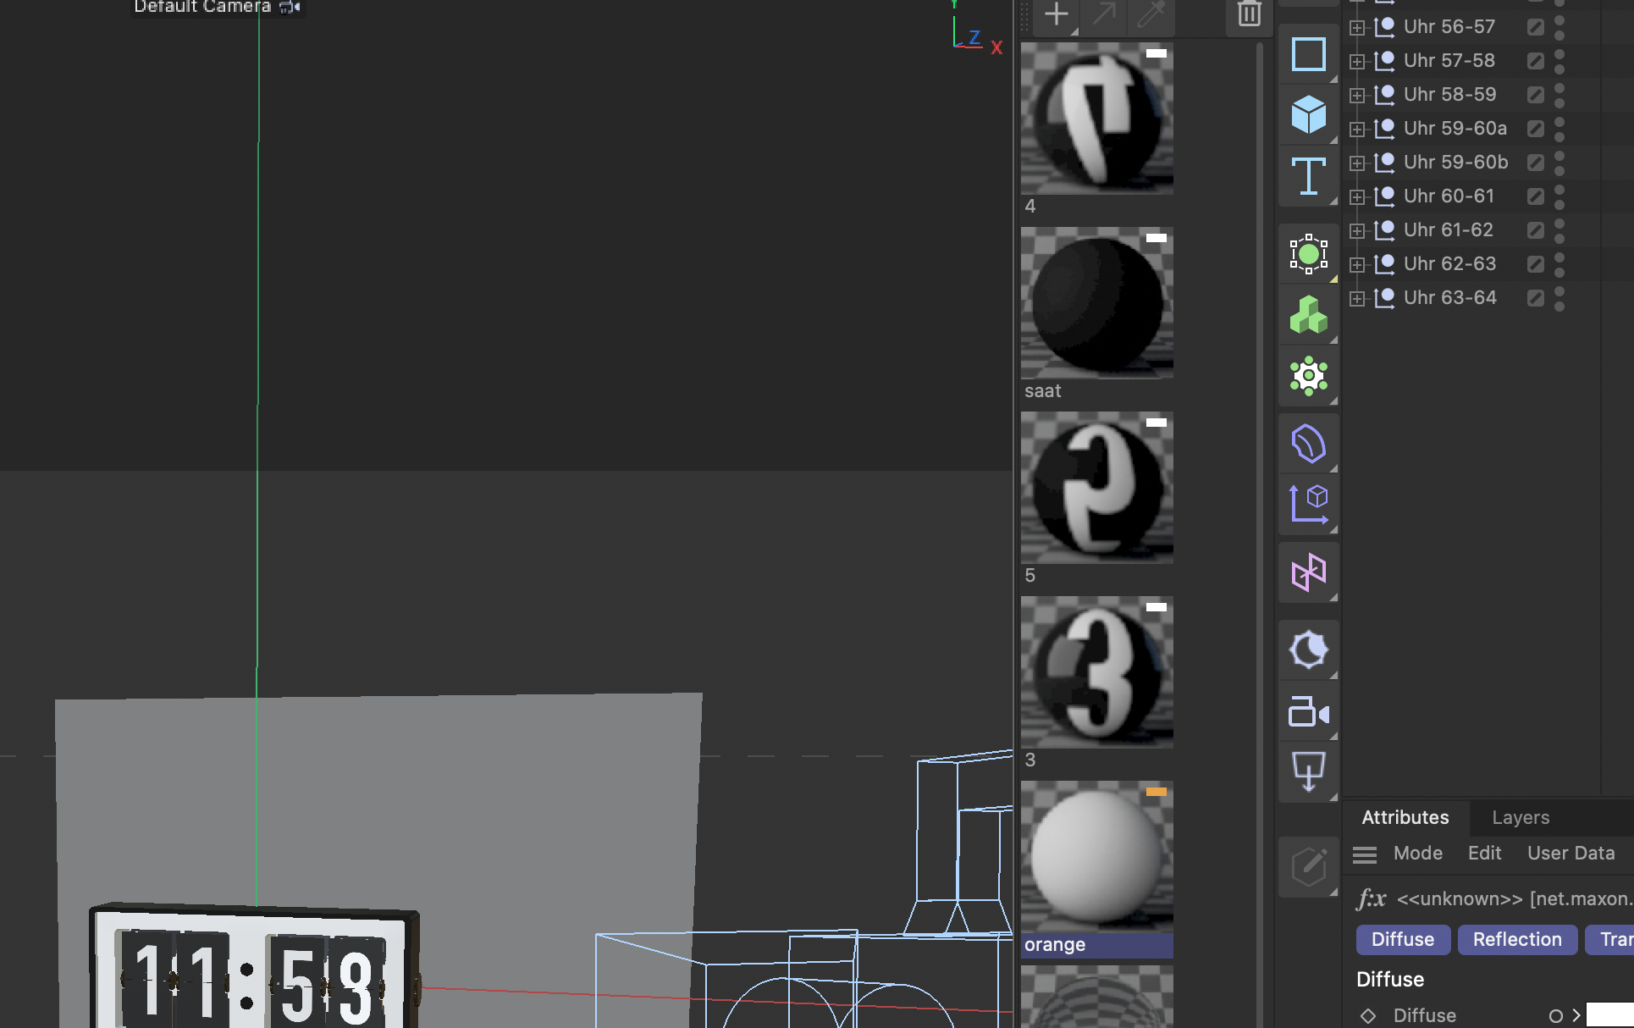This screenshot has height=1028, width=1634.
Task: Open the green sphere generator icon
Action: tap(1309, 253)
